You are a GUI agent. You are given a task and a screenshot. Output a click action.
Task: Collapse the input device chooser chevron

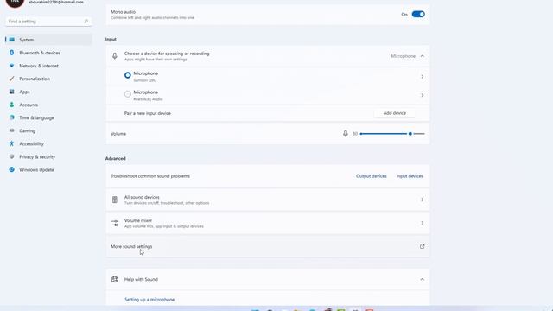pyautogui.click(x=423, y=56)
